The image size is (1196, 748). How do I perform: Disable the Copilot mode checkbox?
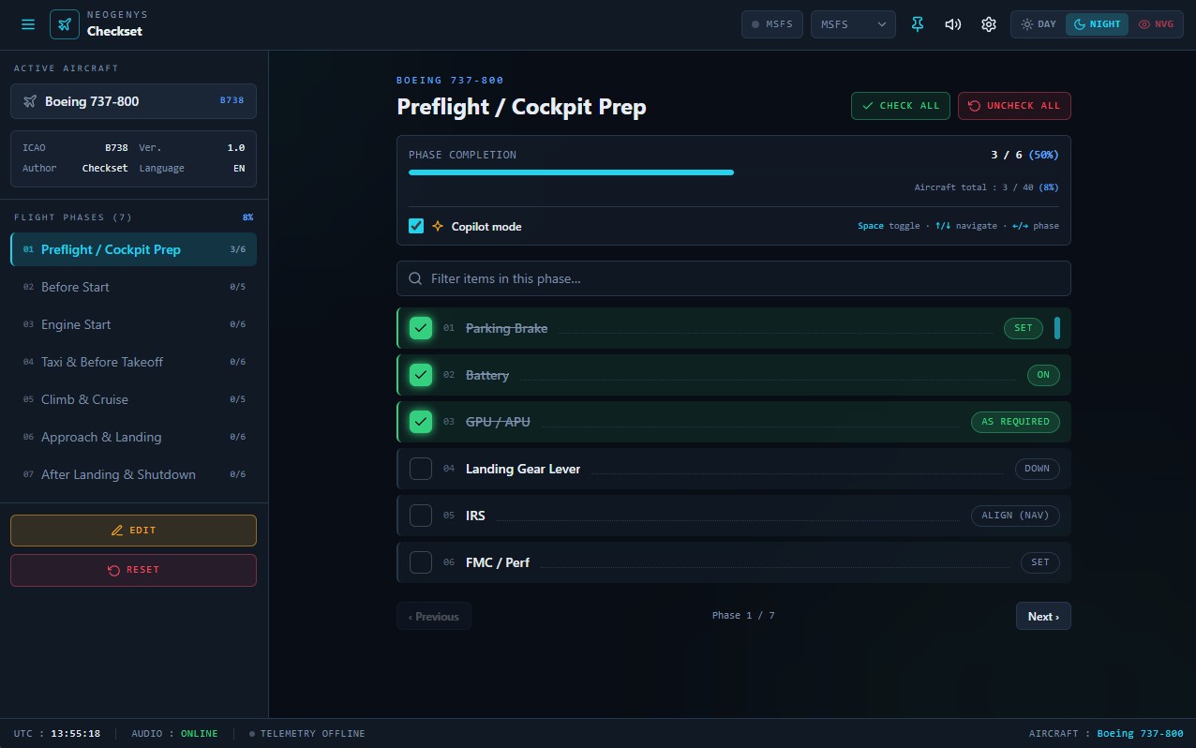(416, 226)
